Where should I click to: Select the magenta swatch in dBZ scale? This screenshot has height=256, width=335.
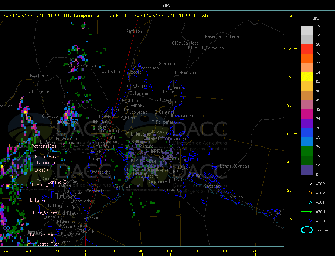307,114
